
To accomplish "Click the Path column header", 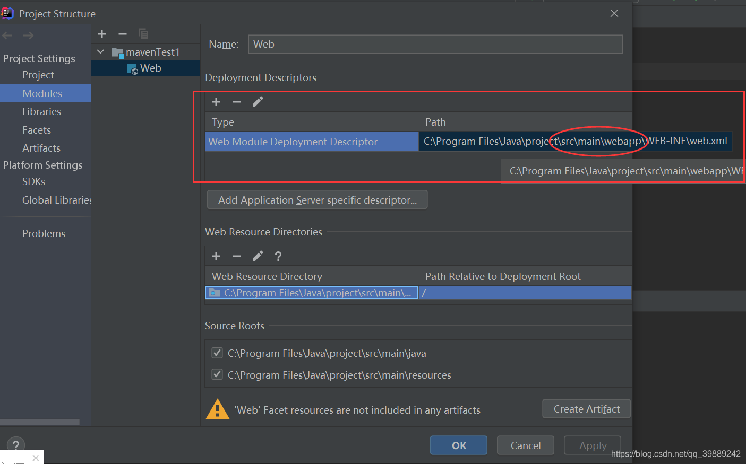I will point(526,122).
